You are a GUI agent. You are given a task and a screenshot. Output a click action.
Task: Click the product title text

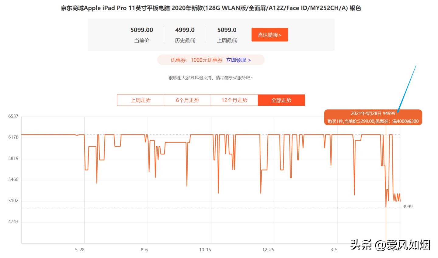(x=211, y=8)
